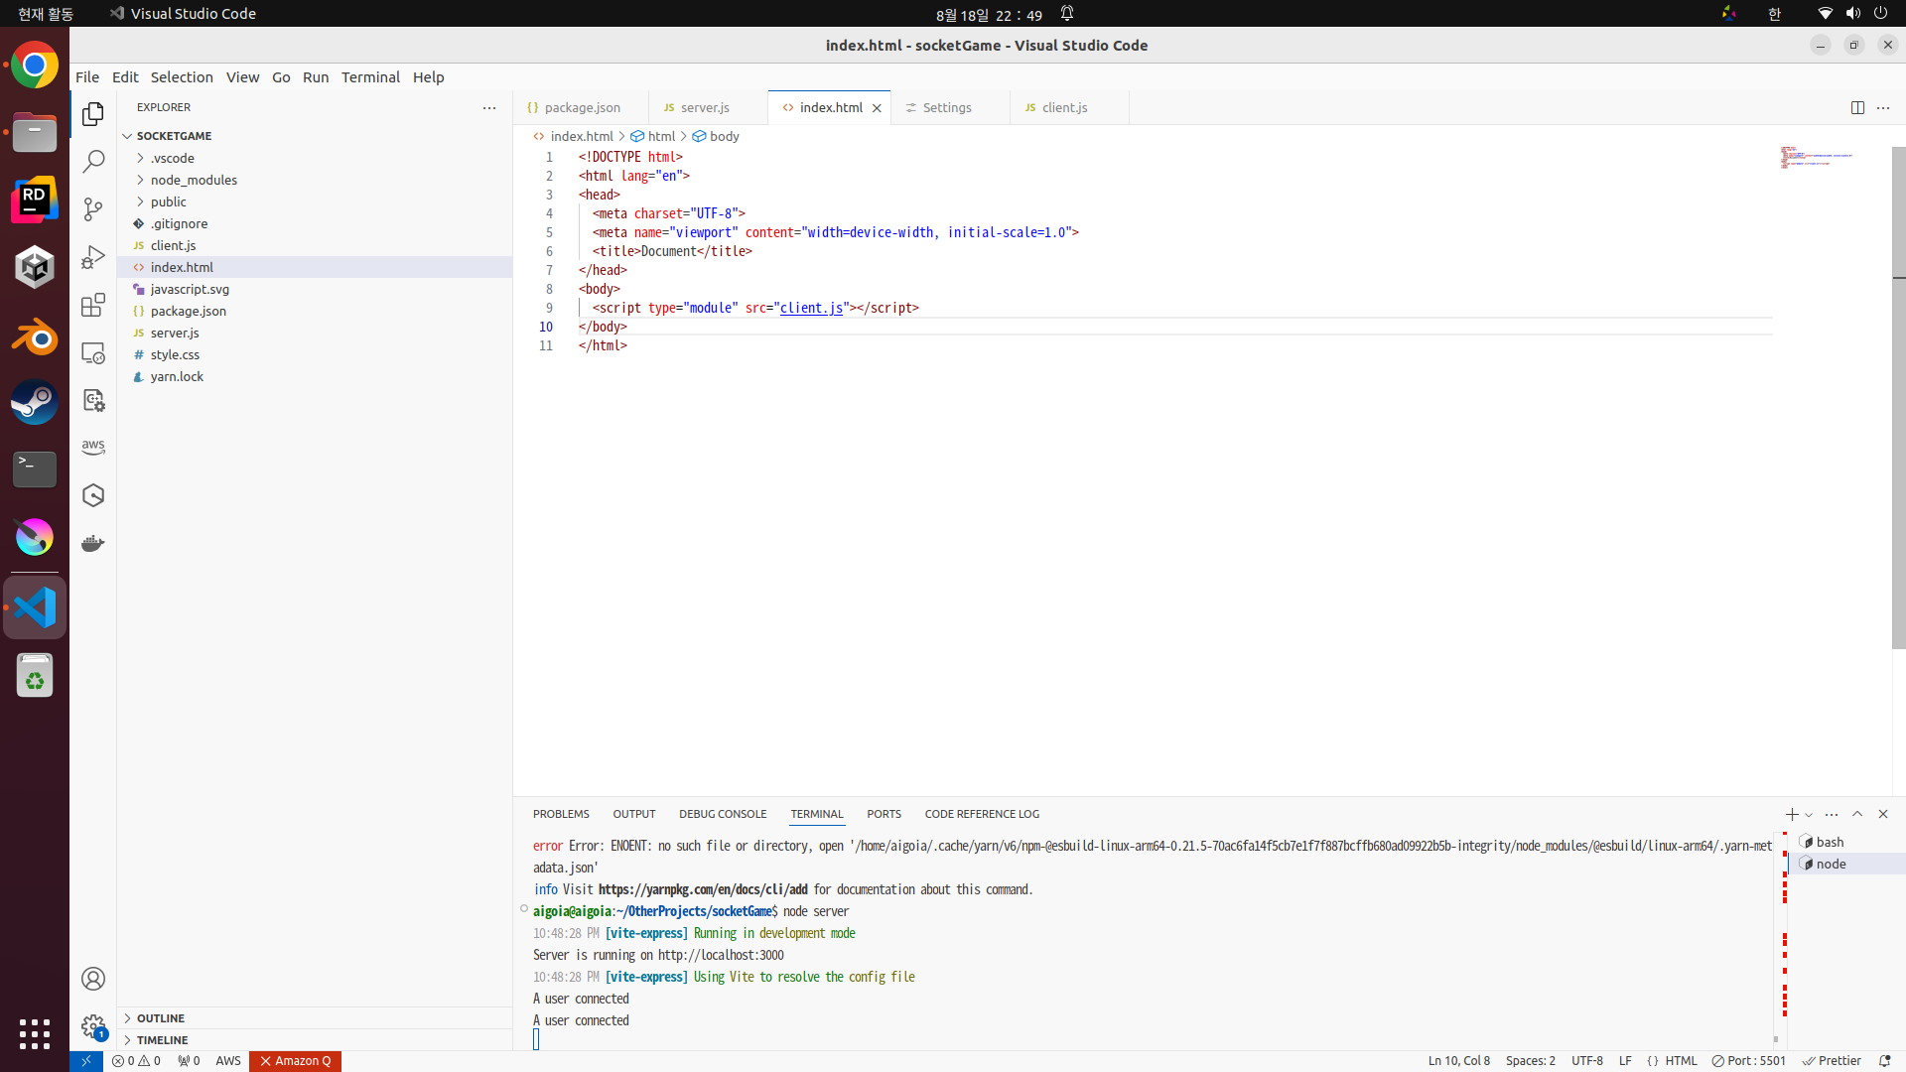The height and width of the screenshot is (1072, 1906).
Task: Open the Explorer view in activity bar
Action: (x=93, y=114)
